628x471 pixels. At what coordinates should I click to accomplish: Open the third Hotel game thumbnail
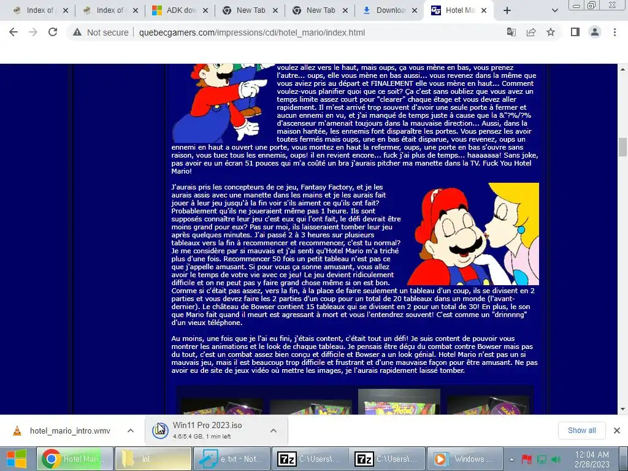(x=399, y=401)
